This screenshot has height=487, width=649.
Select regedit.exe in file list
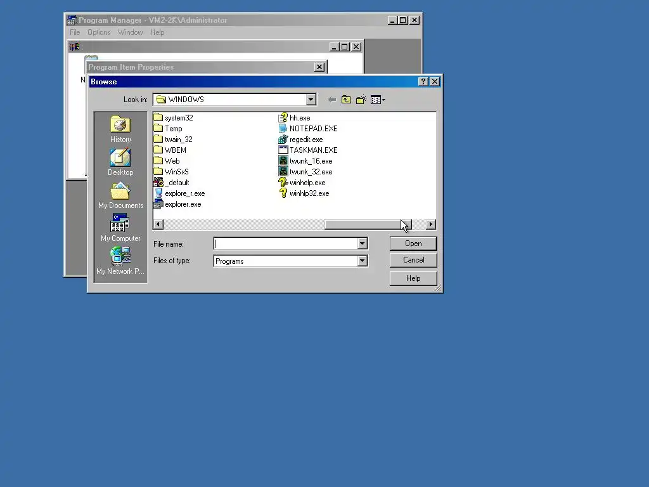click(x=301, y=140)
